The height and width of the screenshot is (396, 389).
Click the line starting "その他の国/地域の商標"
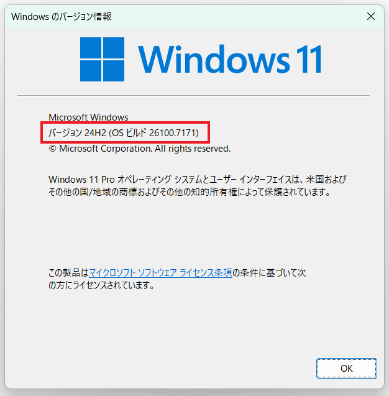(x=190, y=192)
